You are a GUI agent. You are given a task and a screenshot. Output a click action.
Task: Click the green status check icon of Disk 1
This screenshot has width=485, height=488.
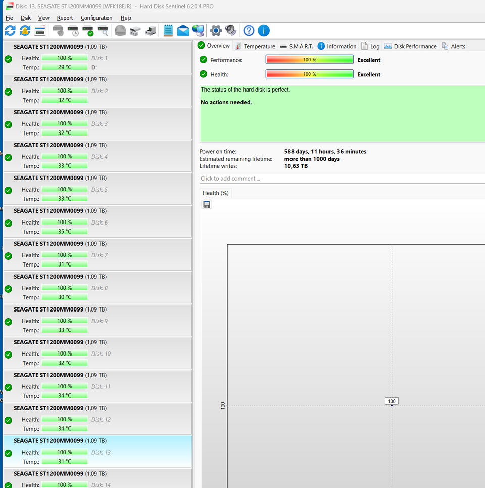(x=9, y=59)
